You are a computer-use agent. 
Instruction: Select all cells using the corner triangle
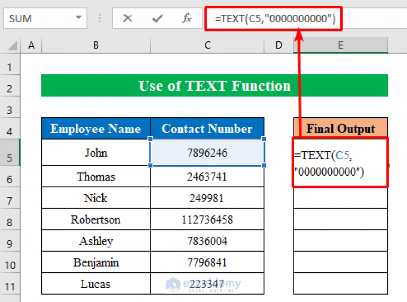click(x=12, y=46)
